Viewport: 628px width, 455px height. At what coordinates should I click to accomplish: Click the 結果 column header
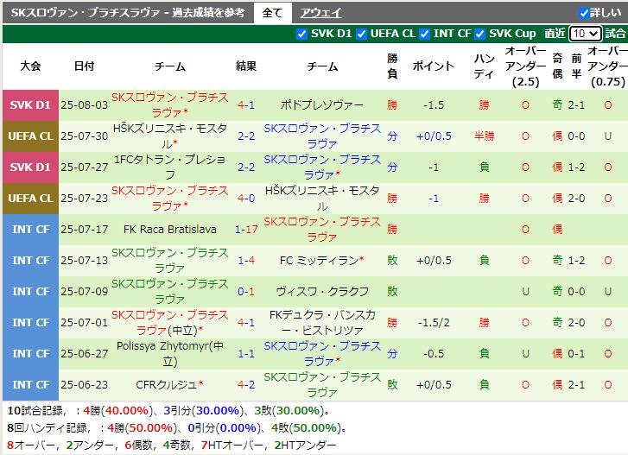click(246, 66)
